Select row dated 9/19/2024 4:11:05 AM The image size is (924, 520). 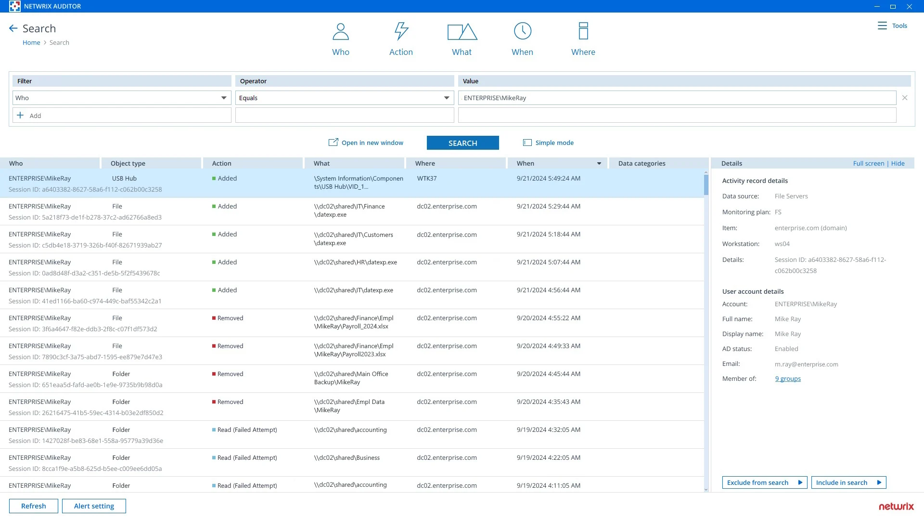point(352,485)
